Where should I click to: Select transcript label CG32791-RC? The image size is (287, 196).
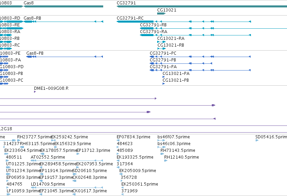pyautogui.click(x=130, y=18)
